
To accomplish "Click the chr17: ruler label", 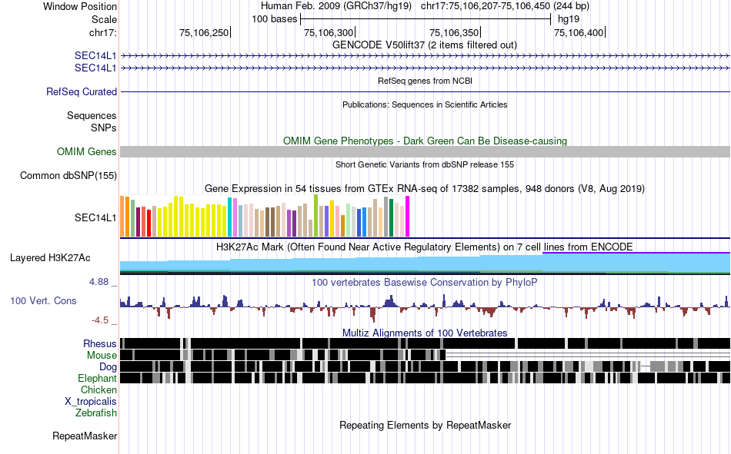I will 102,32.
